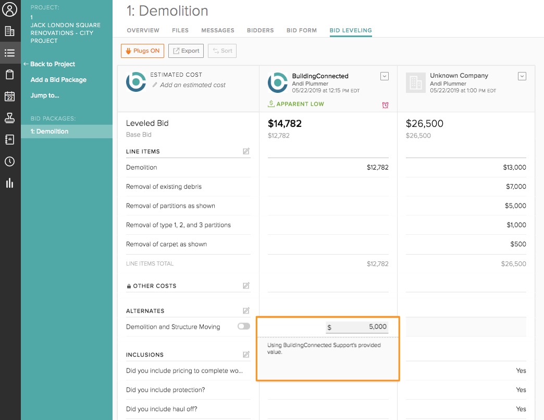
Task: Open the Unknown Company dropdown arrow
Action: 522,76
